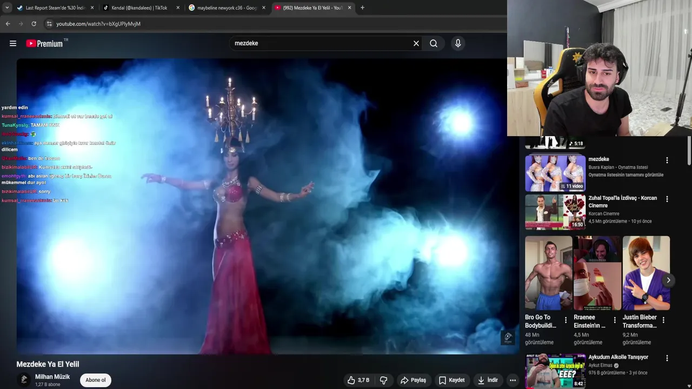Open options for Justin Bieber short
692x389 pixels.
(x=663, y=320)
